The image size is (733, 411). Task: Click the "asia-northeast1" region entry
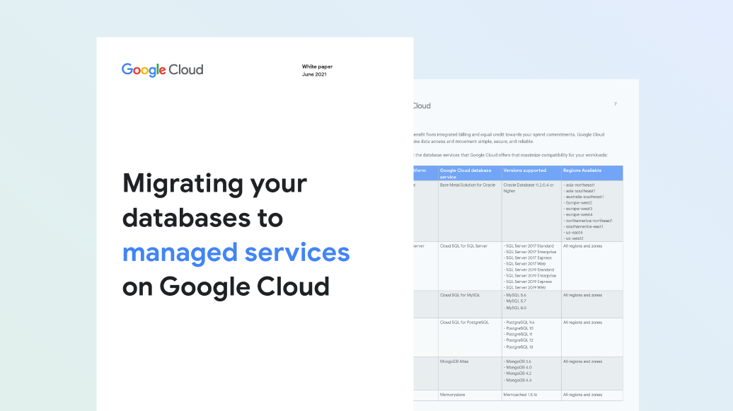pyautogui.click(x=579, y=185)
